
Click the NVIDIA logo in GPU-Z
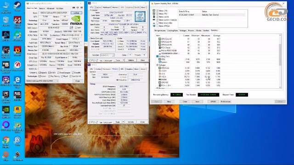click(x=76, y=20)
